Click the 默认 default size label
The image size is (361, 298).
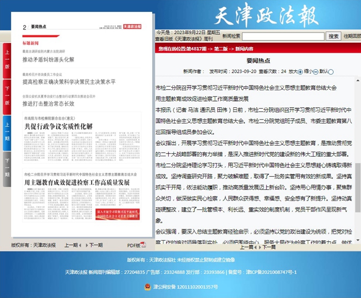click(324, 72)
